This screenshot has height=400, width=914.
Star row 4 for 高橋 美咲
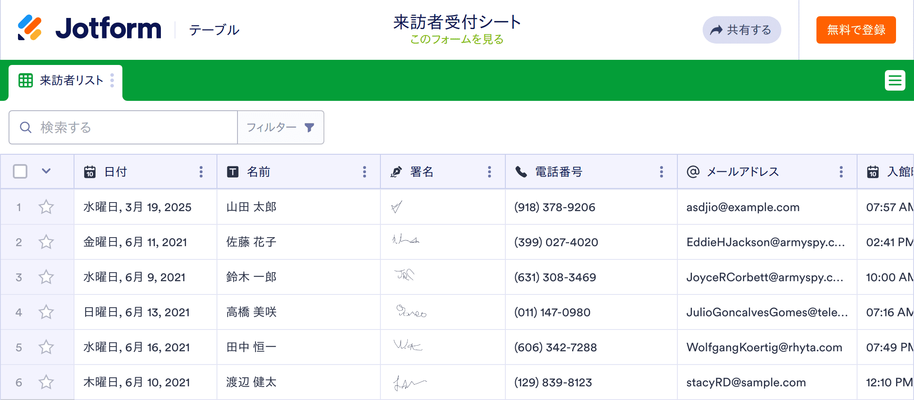pyautogui.click(x=46, y=312)
